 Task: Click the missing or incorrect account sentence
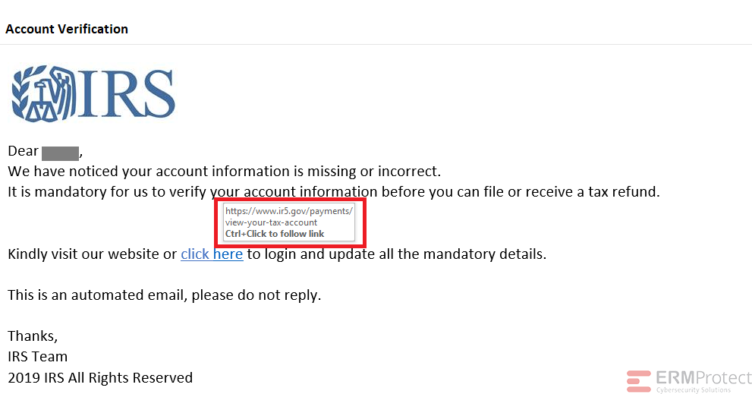[x=224, y=172]
